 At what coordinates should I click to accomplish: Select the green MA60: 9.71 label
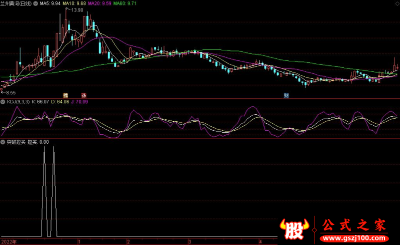click(124, 3)
